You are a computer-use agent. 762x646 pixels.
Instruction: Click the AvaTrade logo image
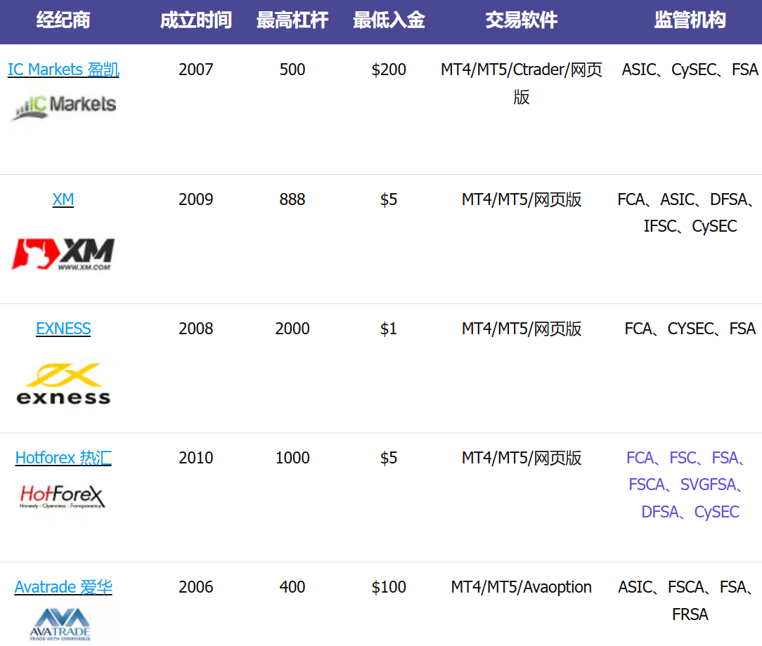(60, 624)
